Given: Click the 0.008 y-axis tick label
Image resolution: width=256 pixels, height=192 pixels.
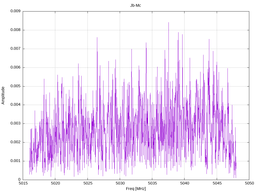Looking at the screenshot, I should pos(15,30).
